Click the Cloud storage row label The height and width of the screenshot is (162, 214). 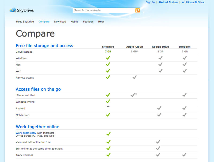tap(24, 52)
